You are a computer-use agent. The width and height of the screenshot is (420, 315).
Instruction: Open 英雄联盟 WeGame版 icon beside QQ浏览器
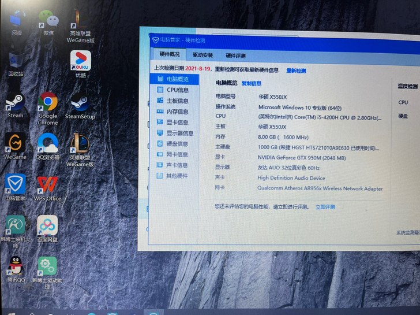tap(80, 150)
